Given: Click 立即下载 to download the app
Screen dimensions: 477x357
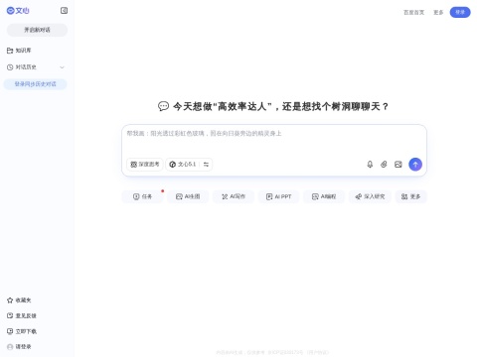Looking at the screenshot, I should coord(22,331).
